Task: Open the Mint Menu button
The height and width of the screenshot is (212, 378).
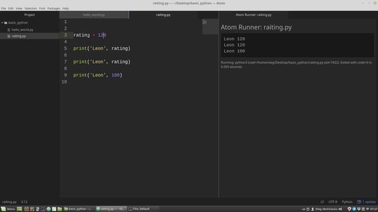Action: coord(8,209)
